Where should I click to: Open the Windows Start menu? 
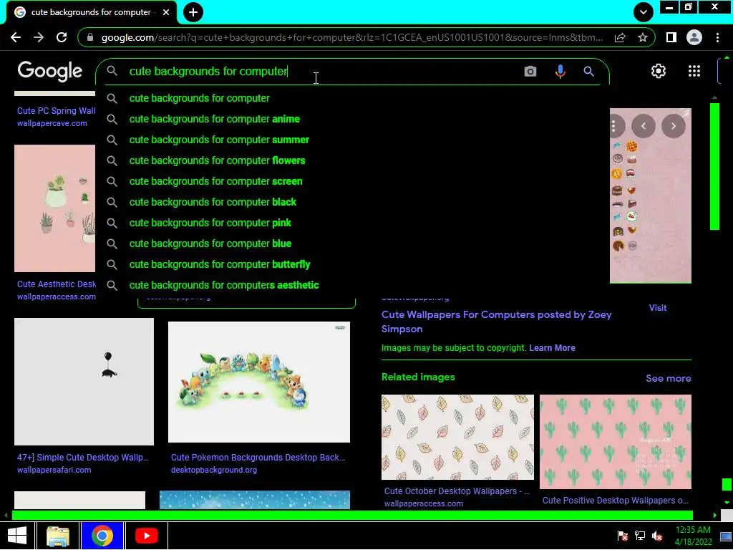[x=17, y=536]
